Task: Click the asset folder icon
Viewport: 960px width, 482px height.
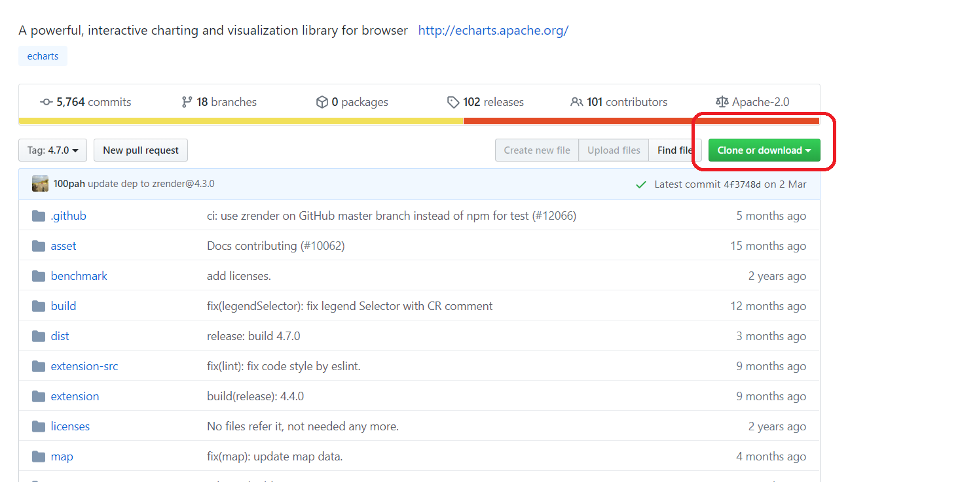Action: pyautogui.click(x=39, y=246)
